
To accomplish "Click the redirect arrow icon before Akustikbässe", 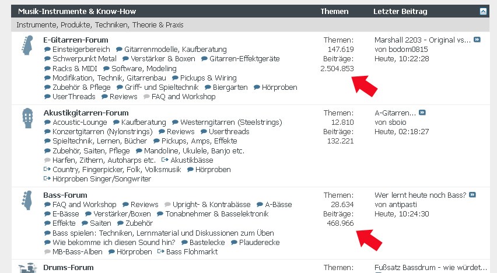I will (165, 160).
